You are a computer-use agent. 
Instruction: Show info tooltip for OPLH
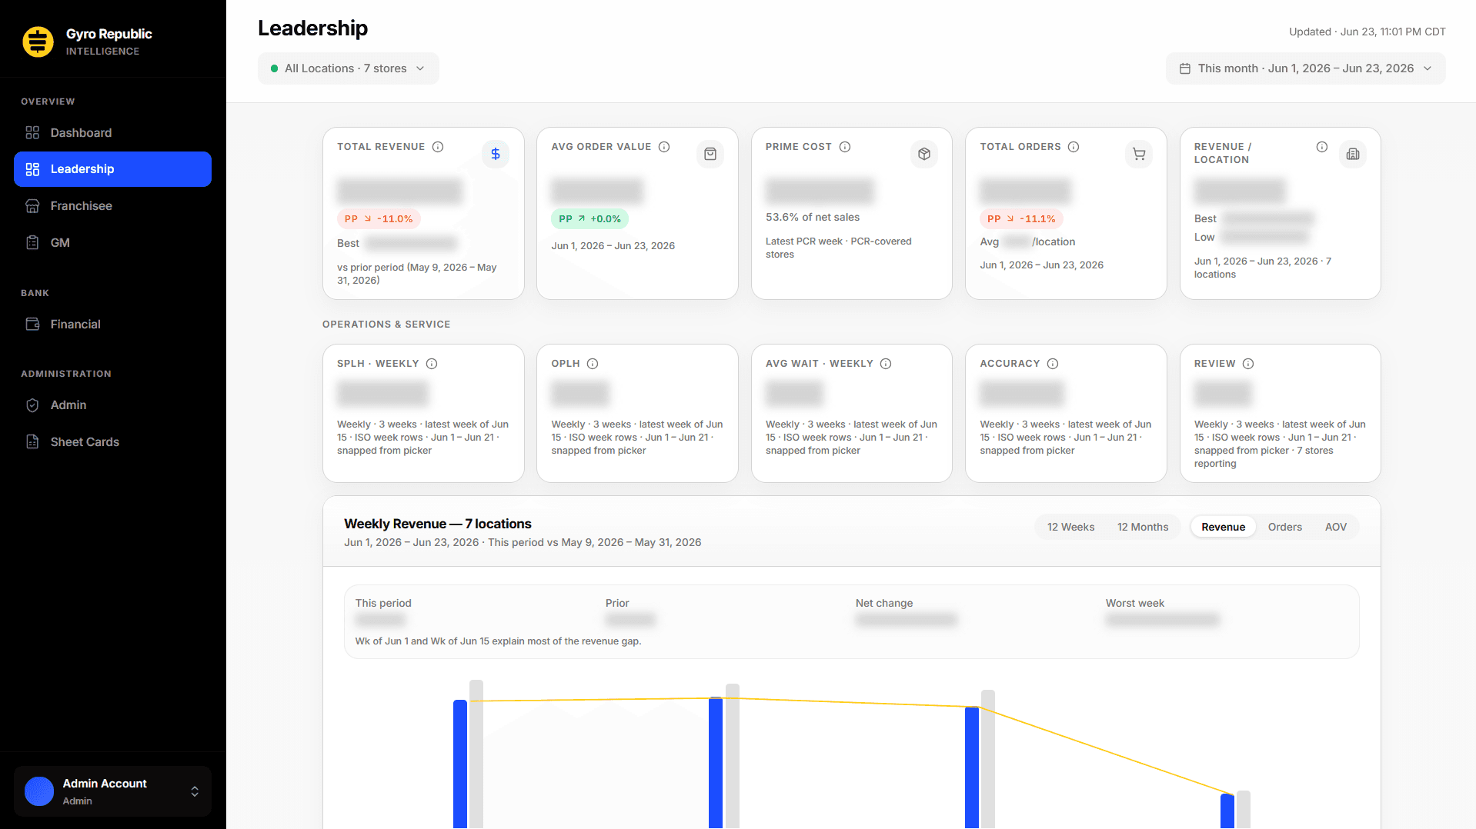click(x=593, y=364)
